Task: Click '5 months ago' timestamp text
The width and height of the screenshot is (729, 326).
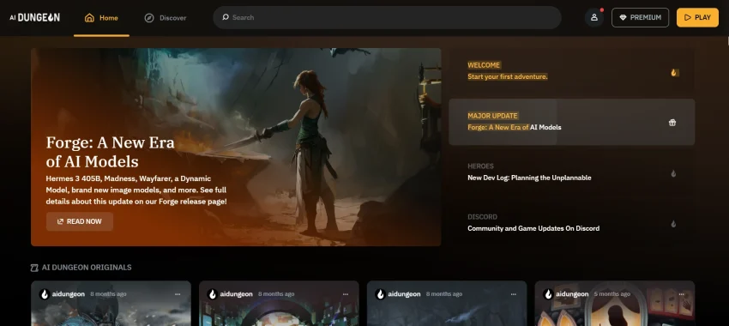Action: (612, 294)
